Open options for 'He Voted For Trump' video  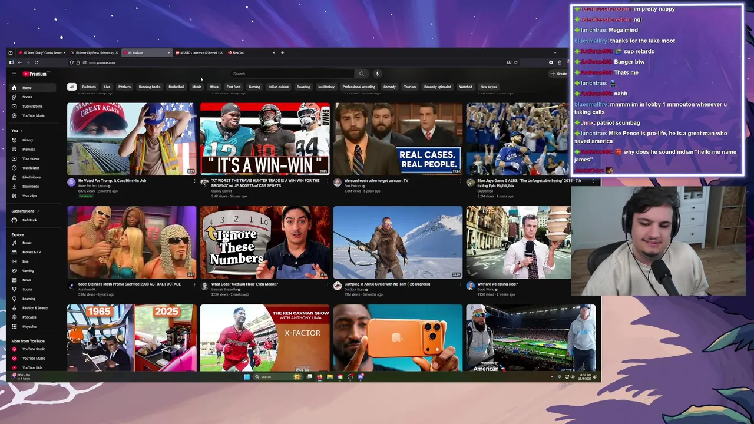coord(195,181)
